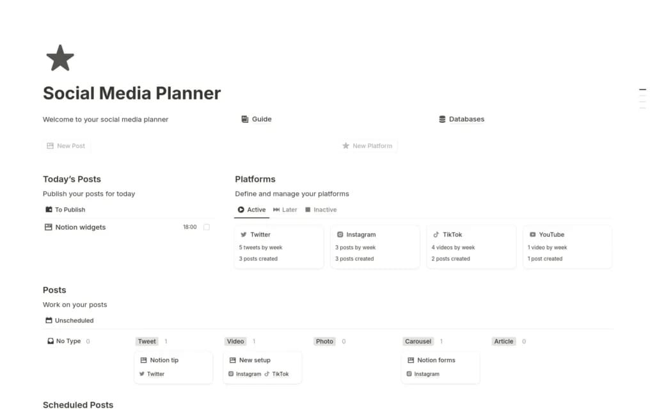Toggle the Inactive platforms filter
Screen dimensions: 655x409
point(320,209)
